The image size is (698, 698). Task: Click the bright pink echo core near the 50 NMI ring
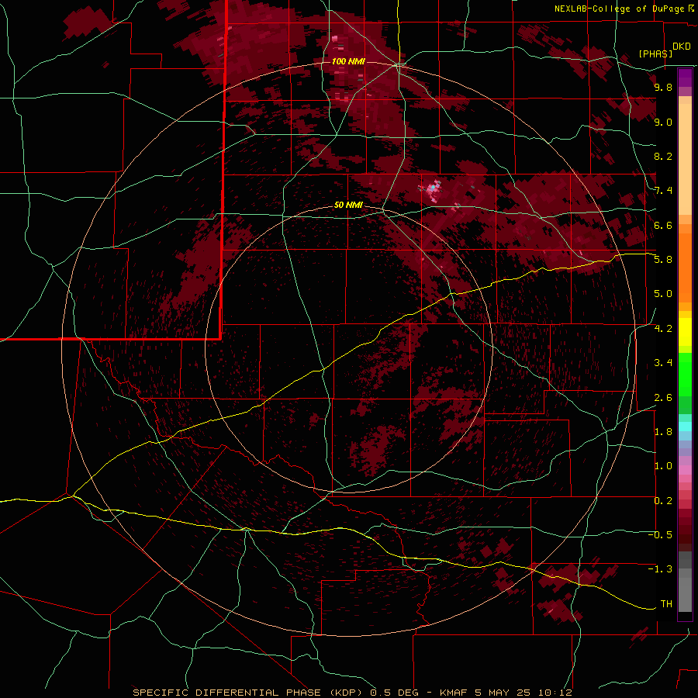(x=433, y=190)
